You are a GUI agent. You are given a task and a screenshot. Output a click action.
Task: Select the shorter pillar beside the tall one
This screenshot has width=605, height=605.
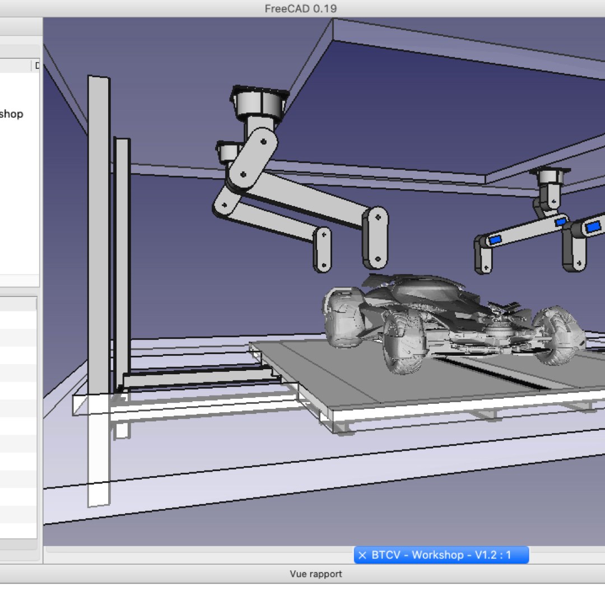coord(122,252)
